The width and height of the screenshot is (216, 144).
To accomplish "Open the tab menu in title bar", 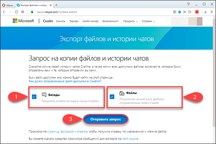I will tap(188, 4).
